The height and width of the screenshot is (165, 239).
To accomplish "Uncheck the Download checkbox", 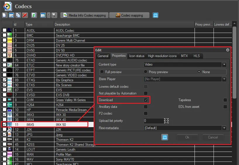I will [x=146, y=100].
